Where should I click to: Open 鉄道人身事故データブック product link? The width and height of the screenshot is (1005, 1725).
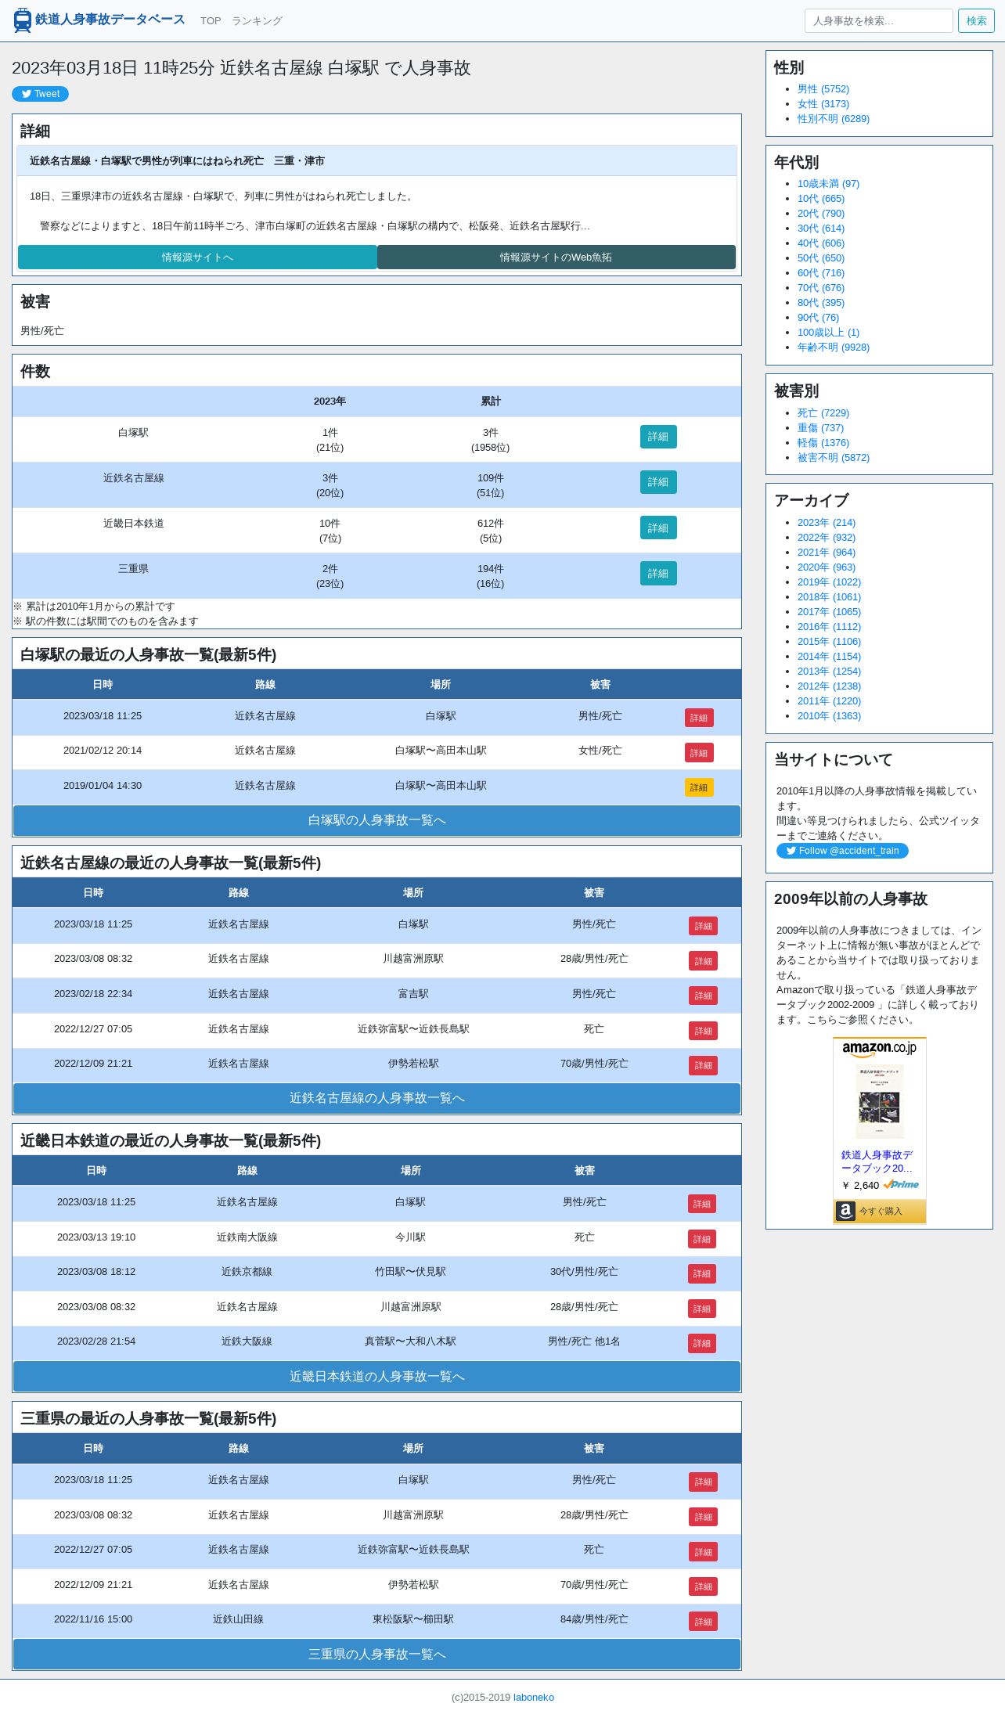coord(877,1161)
